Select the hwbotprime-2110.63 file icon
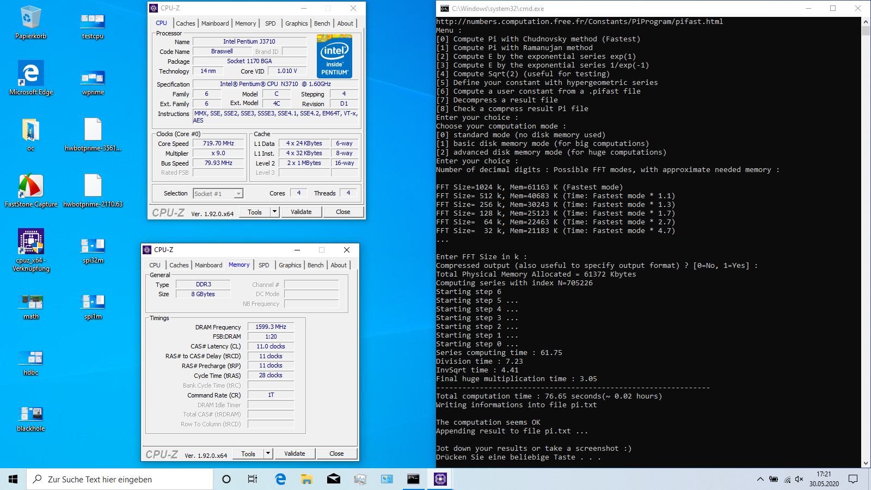This screenshot has width=871, height=490. click(93, 191)
